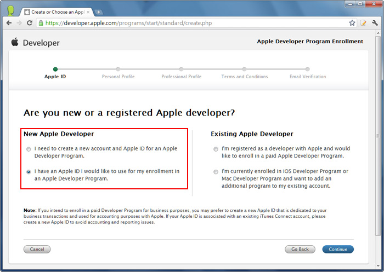Screen dimensions: 384x272
Task: Open the wrench settings menu
Action: click(375, 23)
